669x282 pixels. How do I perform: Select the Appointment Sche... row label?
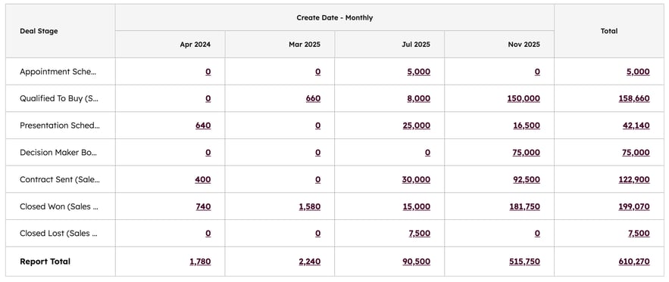click(x=58, y=72)
